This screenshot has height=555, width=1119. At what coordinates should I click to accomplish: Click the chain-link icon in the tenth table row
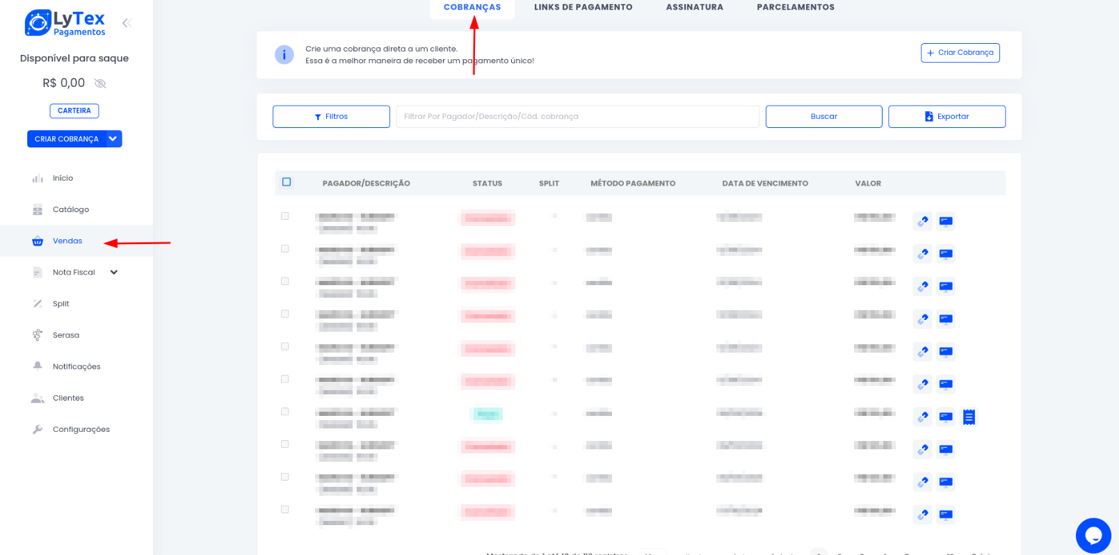[x=923, y=515]
